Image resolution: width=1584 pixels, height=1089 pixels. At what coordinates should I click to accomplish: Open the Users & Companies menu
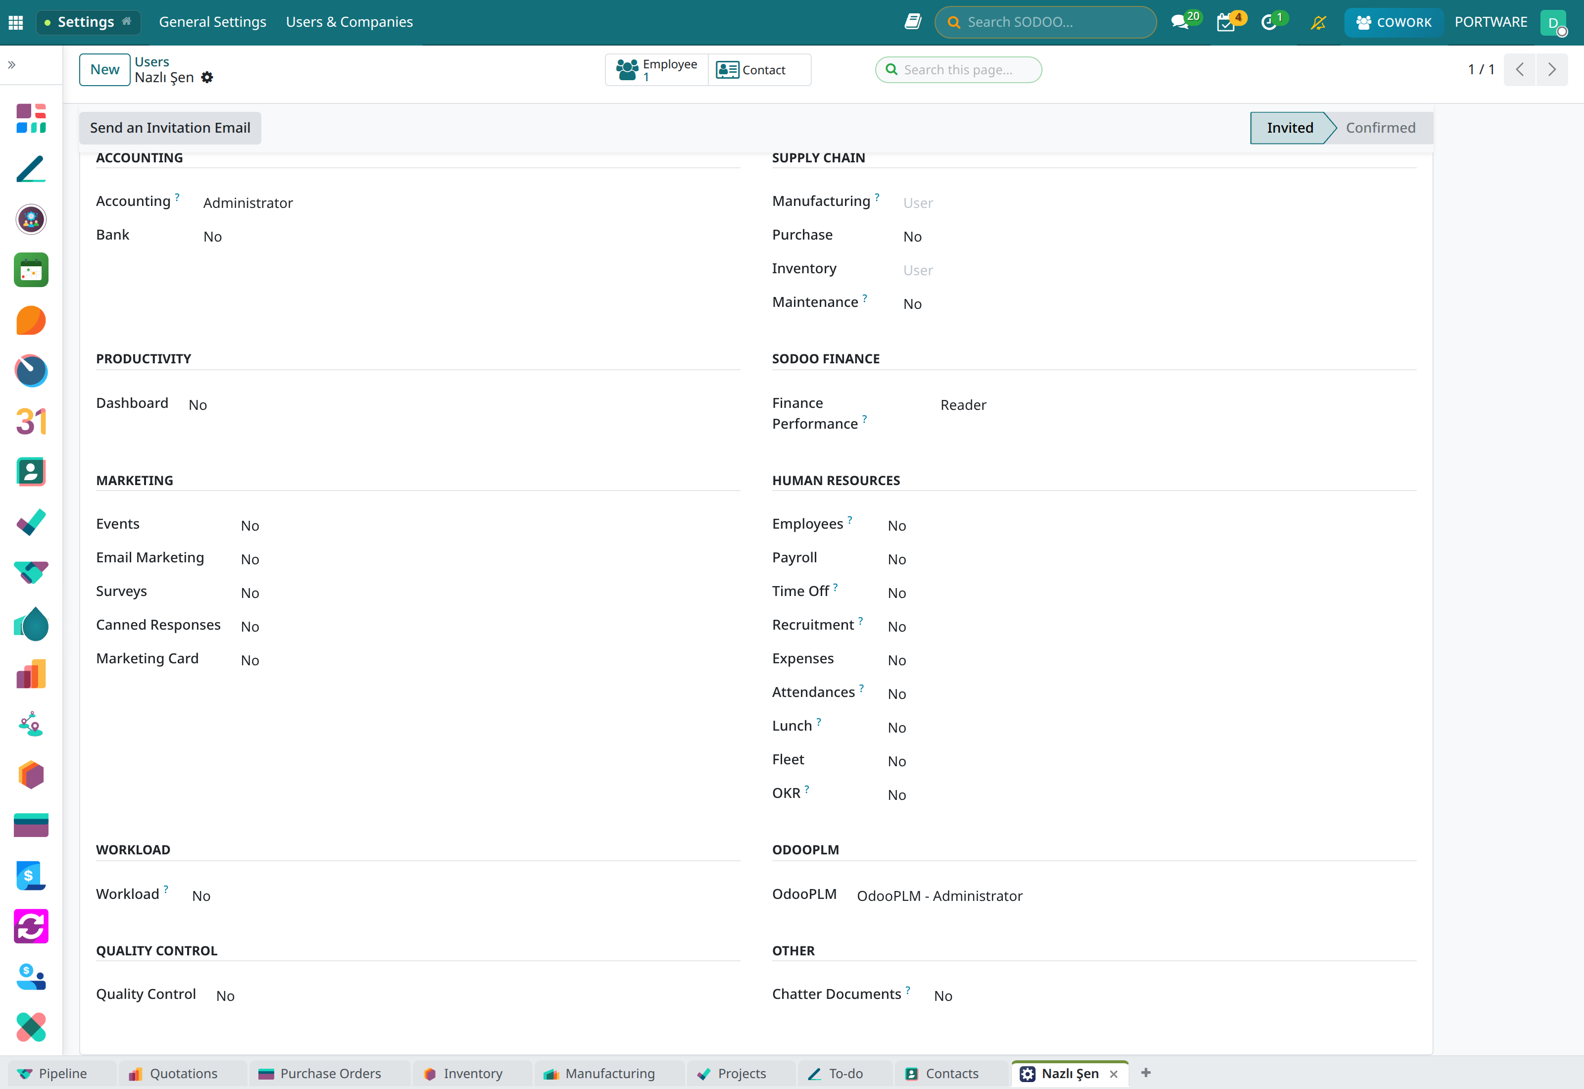click(349, 22)
